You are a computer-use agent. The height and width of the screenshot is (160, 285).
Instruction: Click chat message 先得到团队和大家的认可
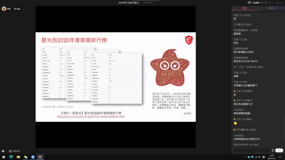[x=246, y=139]
